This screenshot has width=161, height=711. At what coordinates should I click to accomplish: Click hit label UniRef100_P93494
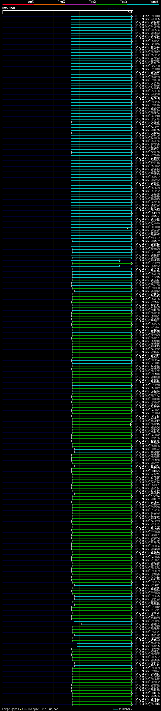[x=147, y=662]
